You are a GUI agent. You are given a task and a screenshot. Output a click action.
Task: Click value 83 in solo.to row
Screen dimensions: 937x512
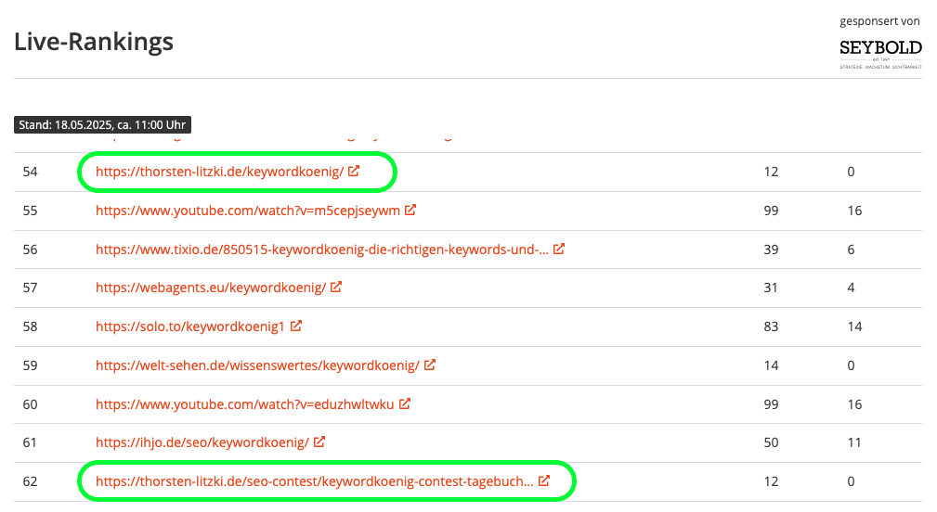coord(771,326)
